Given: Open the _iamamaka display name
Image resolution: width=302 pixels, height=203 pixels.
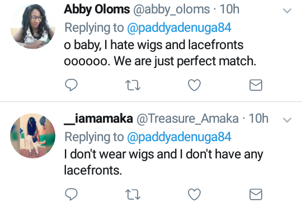Looking at the screenshot, I should [x=98, y=119].
